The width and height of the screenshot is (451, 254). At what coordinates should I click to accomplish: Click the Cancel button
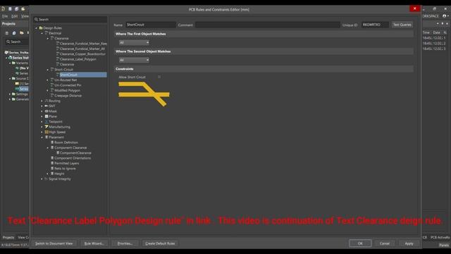tap(385, 243)
